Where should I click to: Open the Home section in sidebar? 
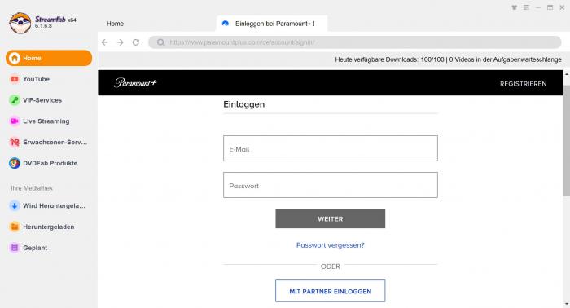coord(49,58)
